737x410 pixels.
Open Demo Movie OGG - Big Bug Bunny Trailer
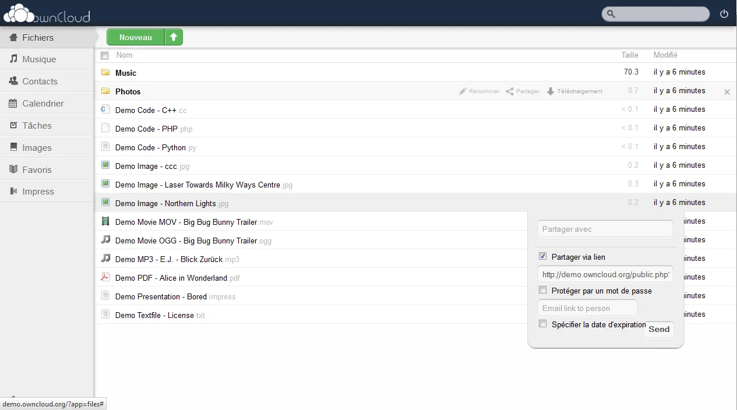click(193, 241)
